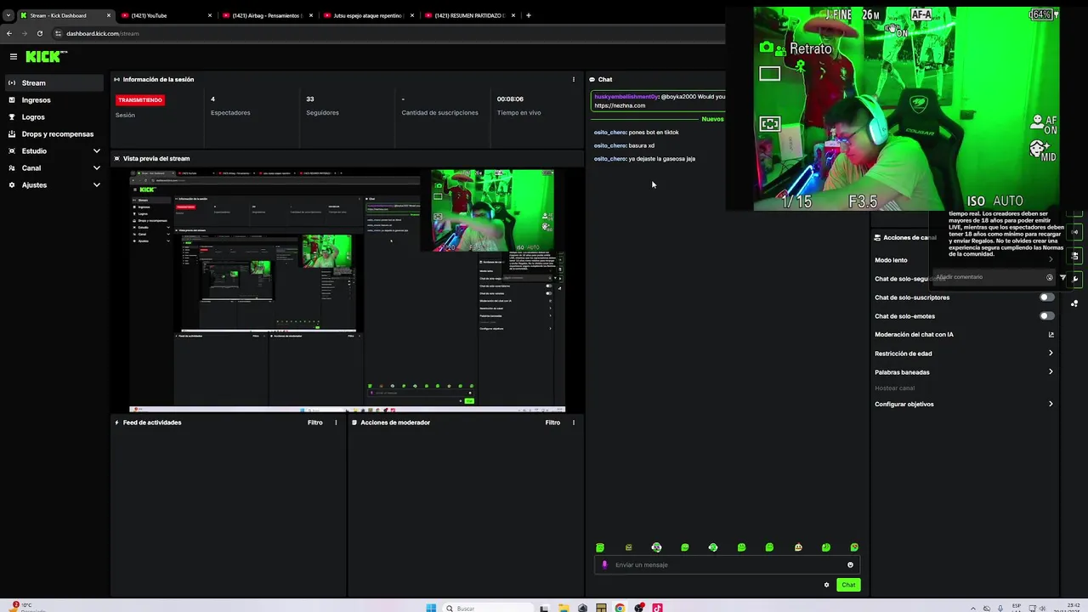This screenshot has width=1088, height=612.
Task: Click the Nuevos messages indicator in chat
Action: [712, 119]
